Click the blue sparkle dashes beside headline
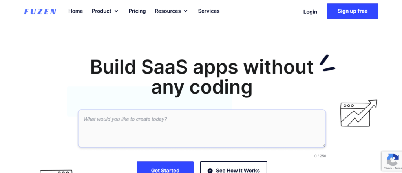Screen dimensions: 402x173 (327, 64)
